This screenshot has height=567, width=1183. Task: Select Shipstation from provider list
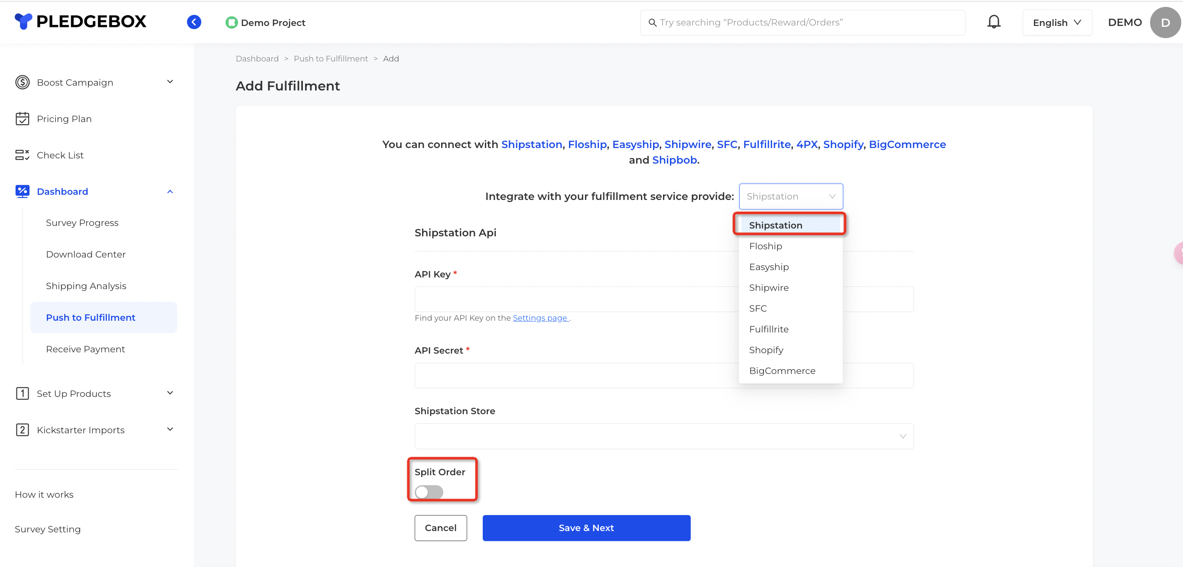[790, 225]
